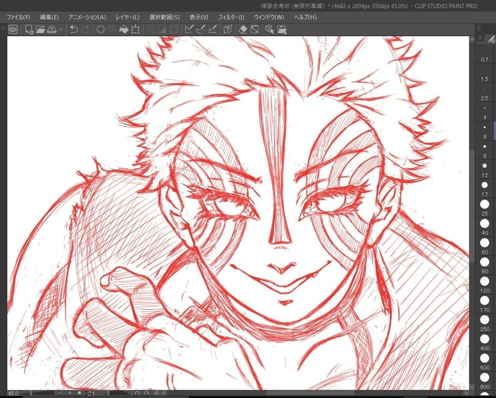
Task: Open the ファイル(F) menu
Action: 18,17
